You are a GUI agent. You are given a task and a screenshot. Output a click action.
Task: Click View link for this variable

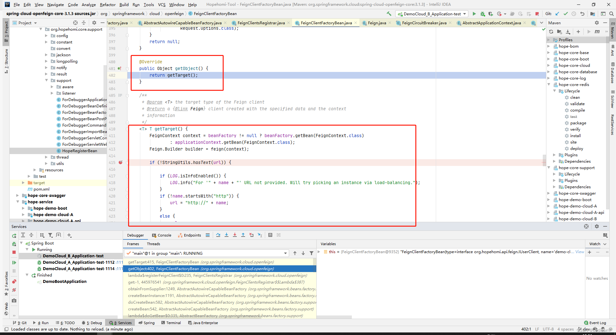coord(580,252)
